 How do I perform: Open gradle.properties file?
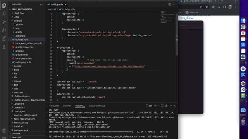click(24, 47)
